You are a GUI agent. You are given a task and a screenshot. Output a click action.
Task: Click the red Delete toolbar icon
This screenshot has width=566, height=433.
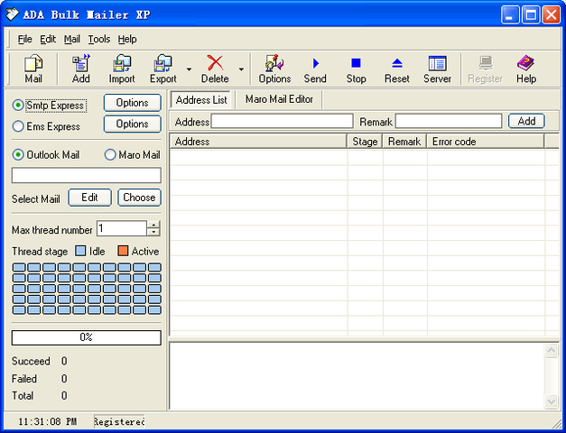[x=215, y=69]
